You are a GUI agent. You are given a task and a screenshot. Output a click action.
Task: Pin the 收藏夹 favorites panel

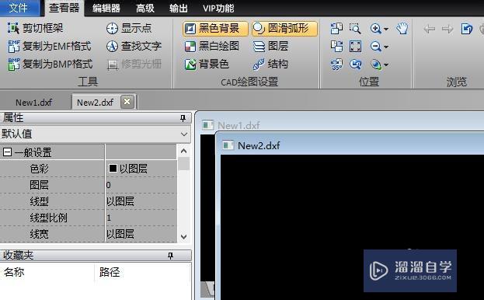170,256
